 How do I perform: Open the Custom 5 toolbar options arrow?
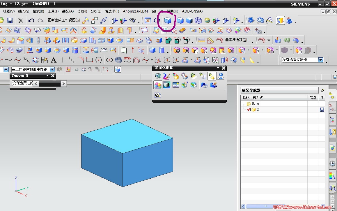click(47, 75)
